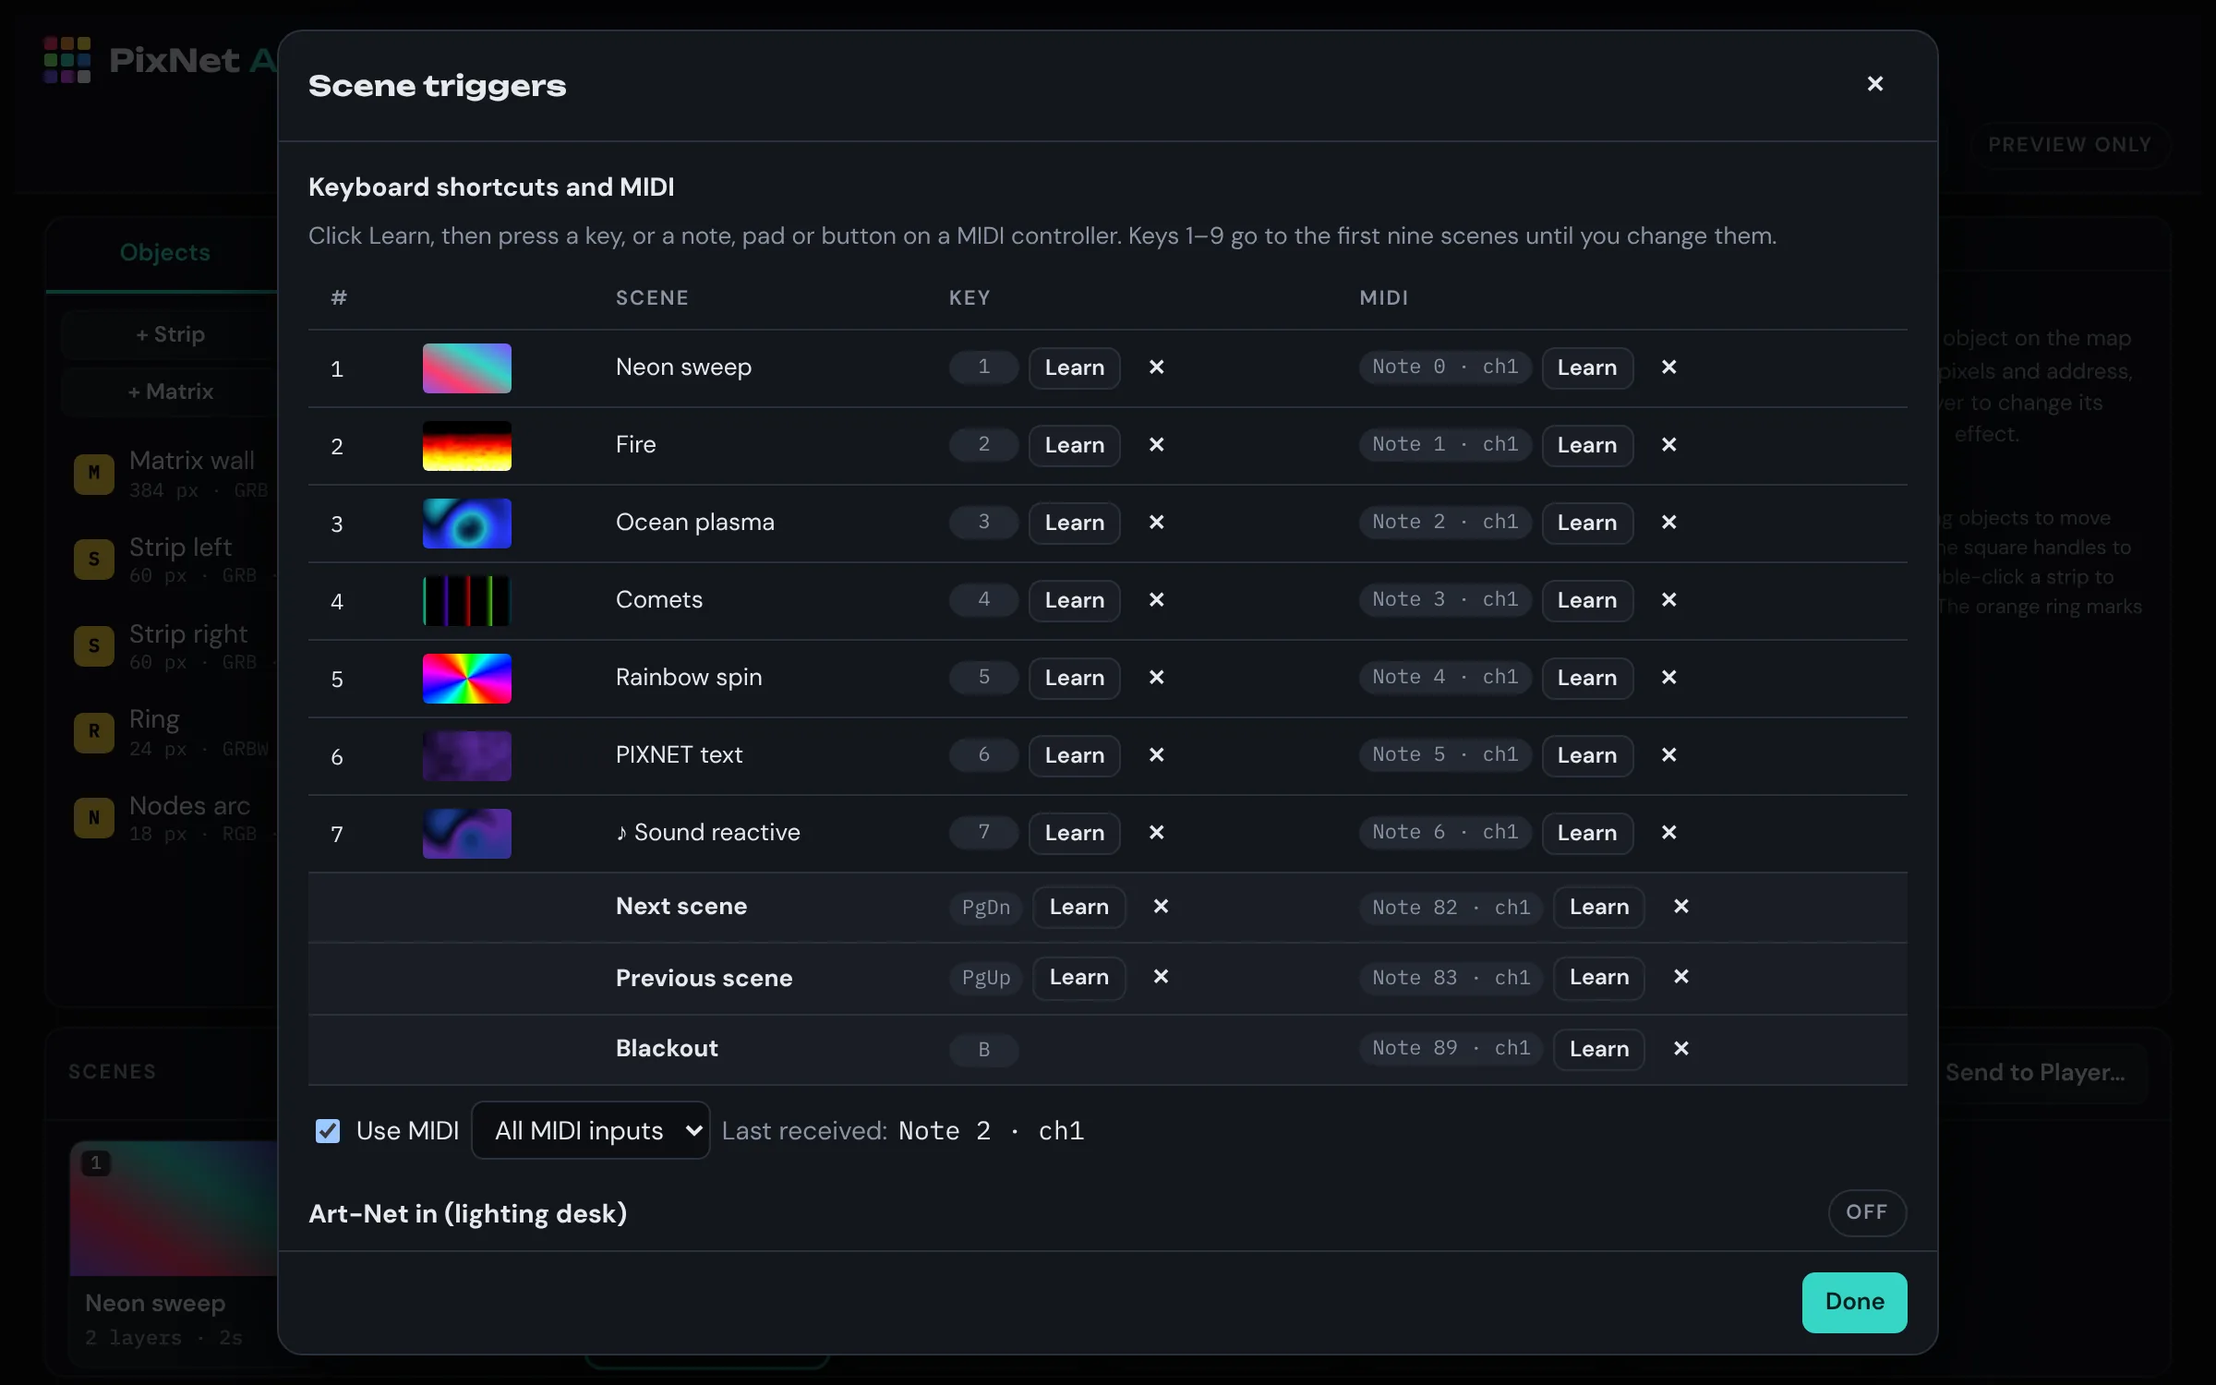Select the Fire scene thumbnail

pyautogui.click(x=467, y=446)
